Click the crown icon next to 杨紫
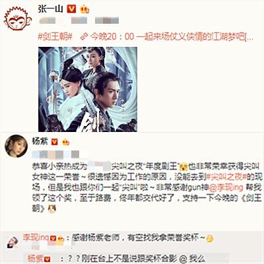 tap(65, 142)
